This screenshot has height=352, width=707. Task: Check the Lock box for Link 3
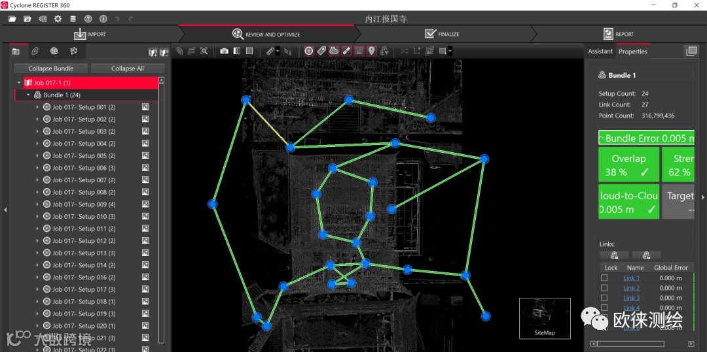[x=604, y=298]
